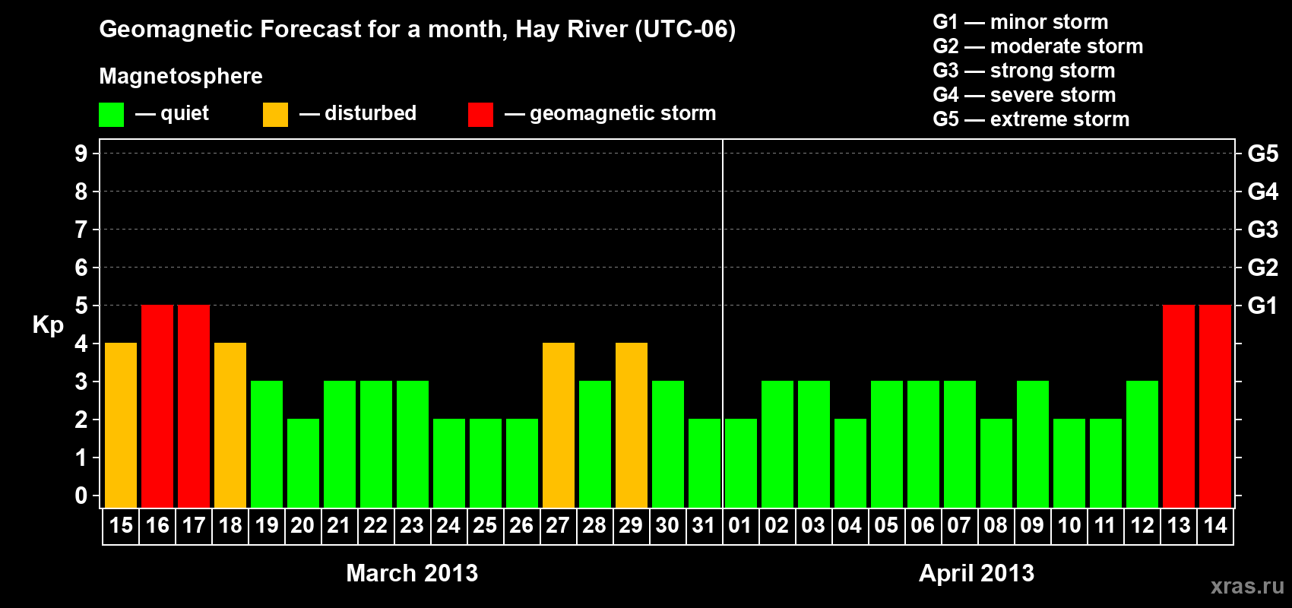Click the 'G2 — moderate storm' legend line

coord(1038,46)
